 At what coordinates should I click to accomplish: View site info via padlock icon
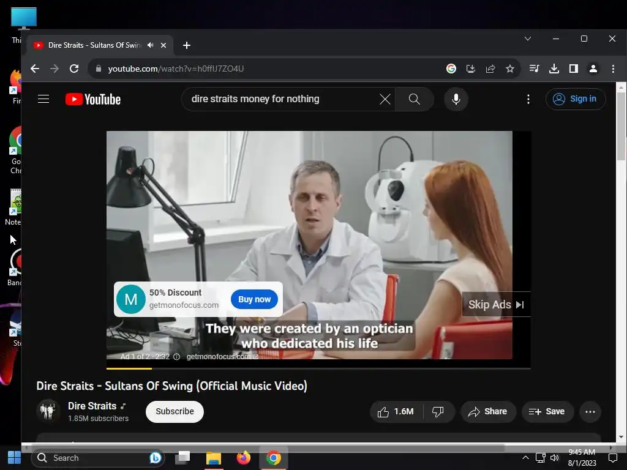tap(99, 69)
